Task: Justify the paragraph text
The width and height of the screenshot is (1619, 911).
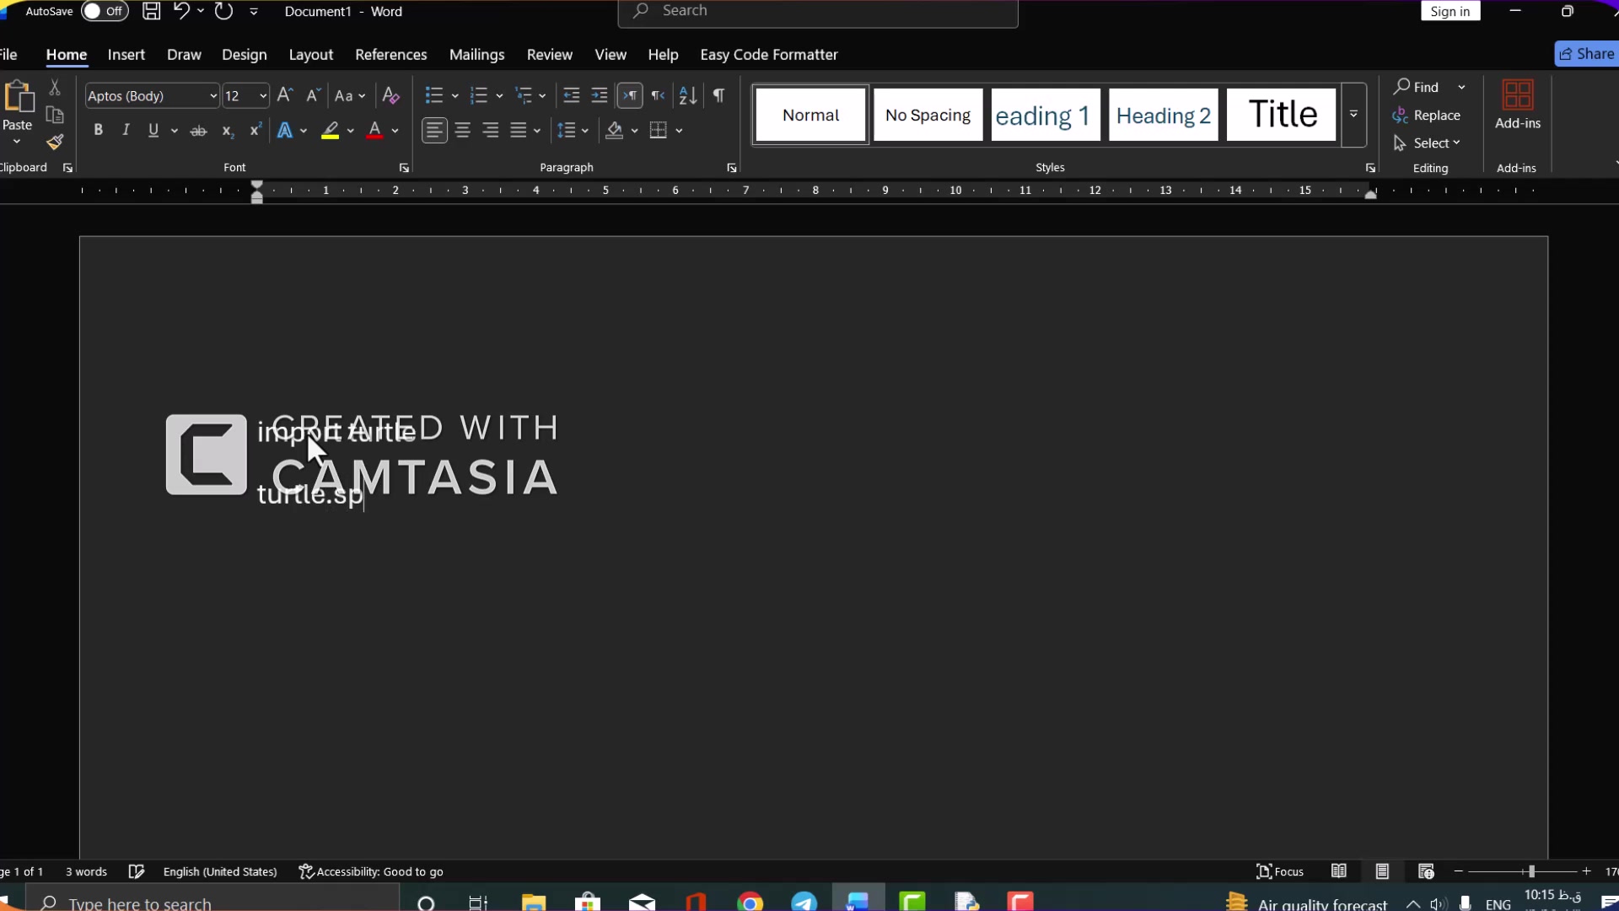Action: tap(519, 131)
